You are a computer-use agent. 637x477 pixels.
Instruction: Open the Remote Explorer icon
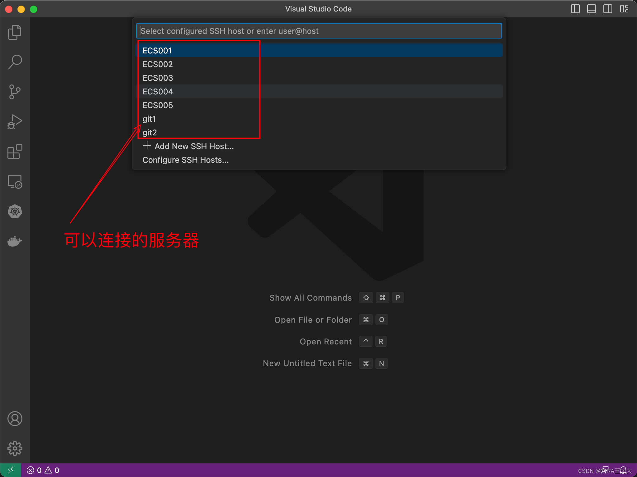click(x=15, y=182)
